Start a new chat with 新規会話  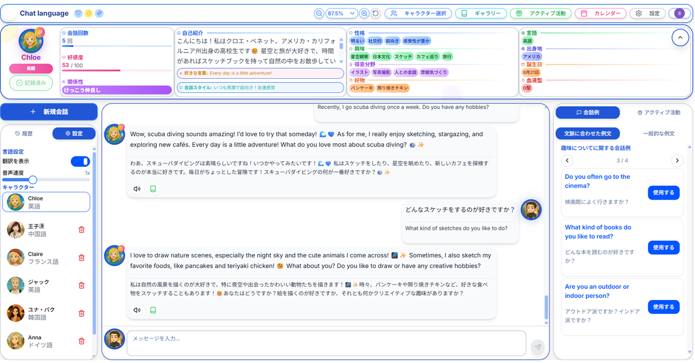click(x=48, y=112)
